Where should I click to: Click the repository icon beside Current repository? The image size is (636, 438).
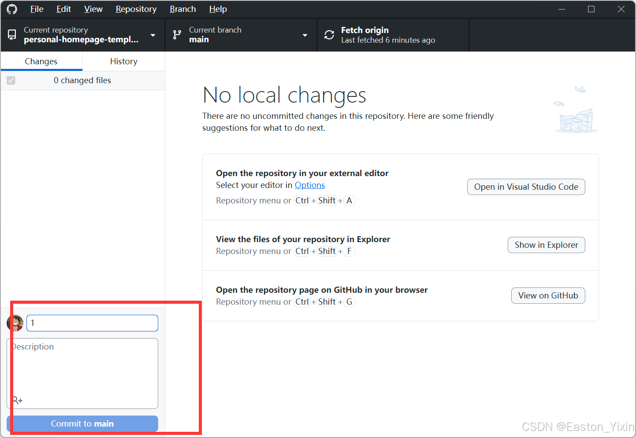[12, 34]
